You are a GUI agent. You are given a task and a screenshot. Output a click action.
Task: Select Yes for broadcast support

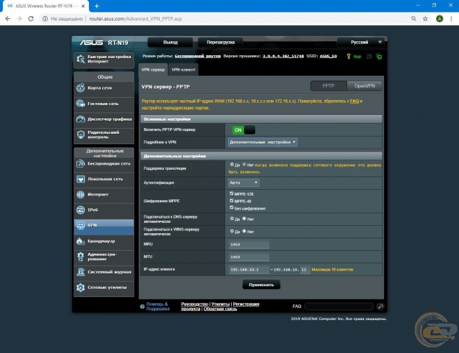point(232,165)
